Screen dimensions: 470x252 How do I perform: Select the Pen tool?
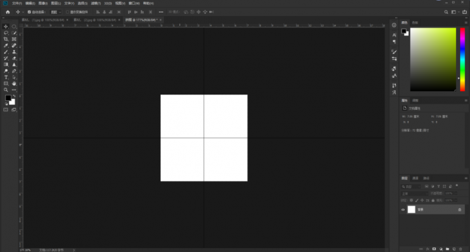point(14,71)
